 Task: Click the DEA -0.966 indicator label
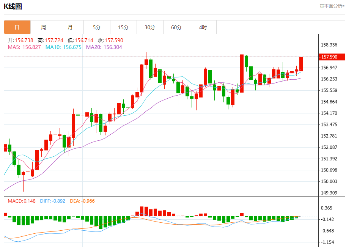click(x=82, y=201)
